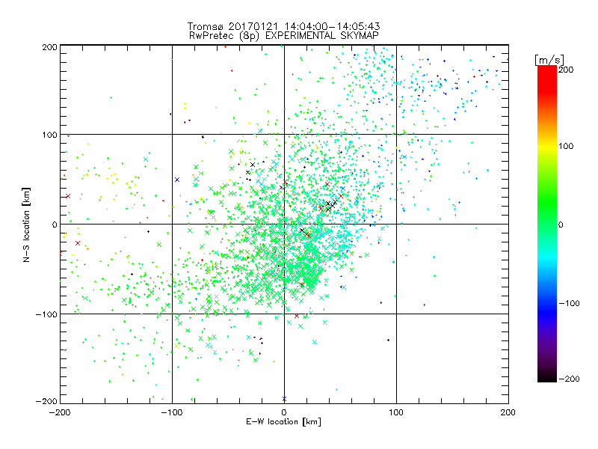
Task: Click the x-axis tick label '-100'
Action: pyautogui.click(x=172, y=412)
